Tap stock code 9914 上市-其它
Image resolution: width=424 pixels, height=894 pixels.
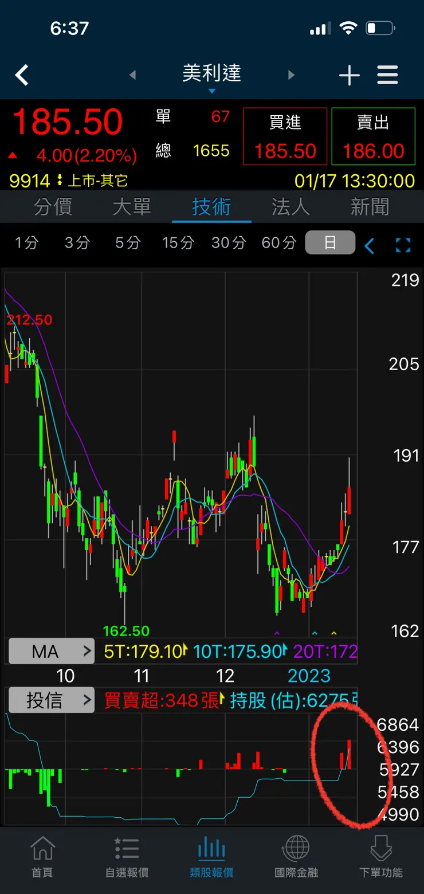click(x=68, y=181)
